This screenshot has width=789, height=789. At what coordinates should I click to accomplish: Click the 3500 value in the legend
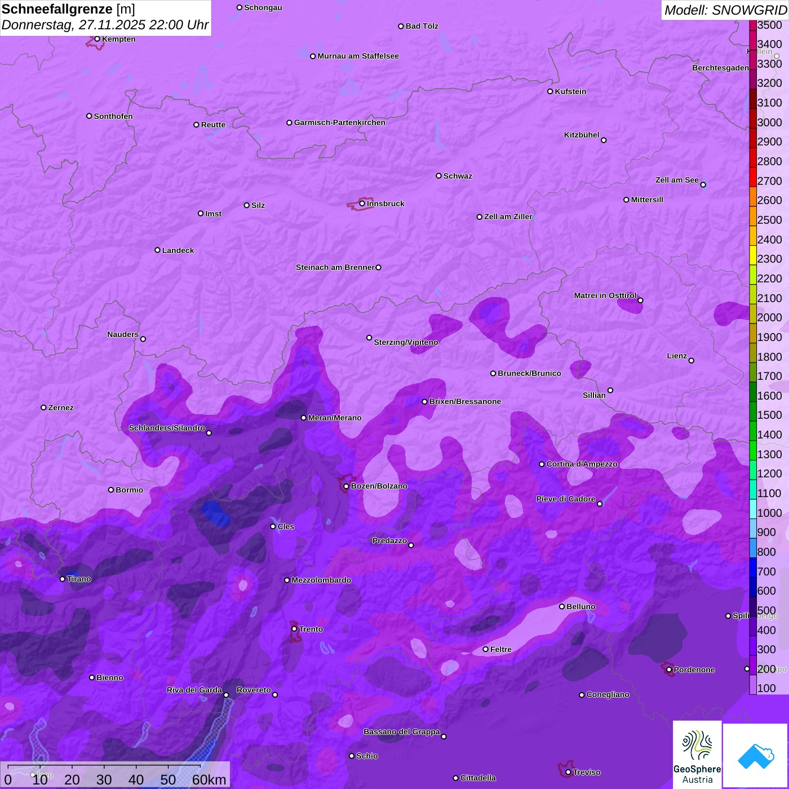click(x=770, y=25)
